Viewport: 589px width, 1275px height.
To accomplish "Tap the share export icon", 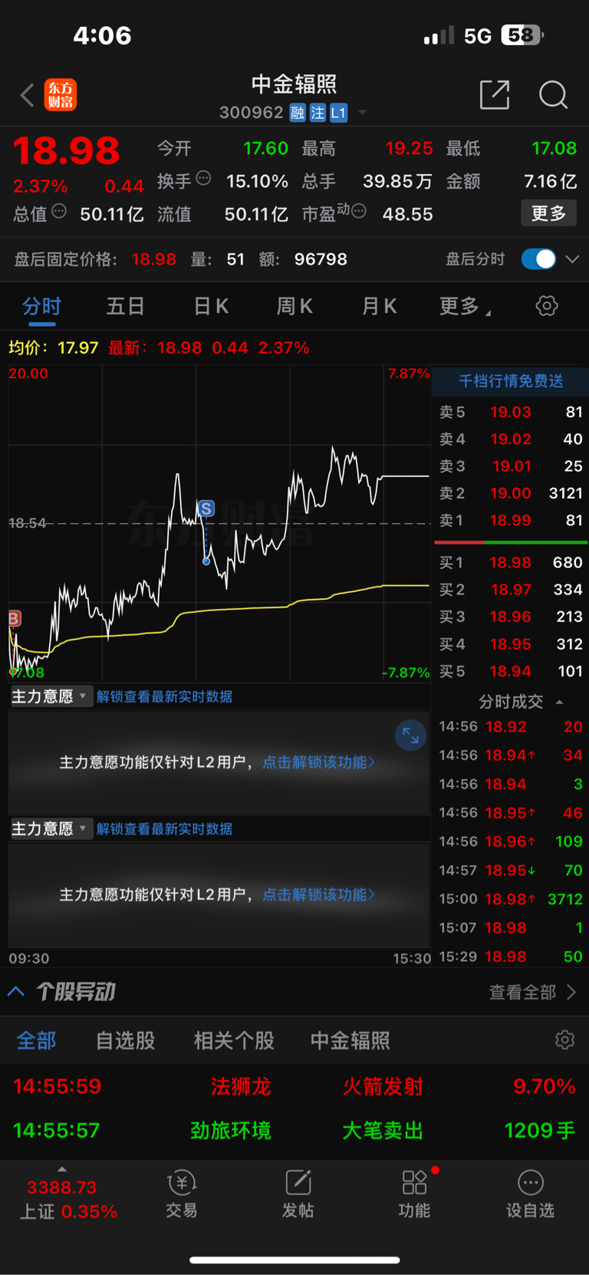I will 495,95.
